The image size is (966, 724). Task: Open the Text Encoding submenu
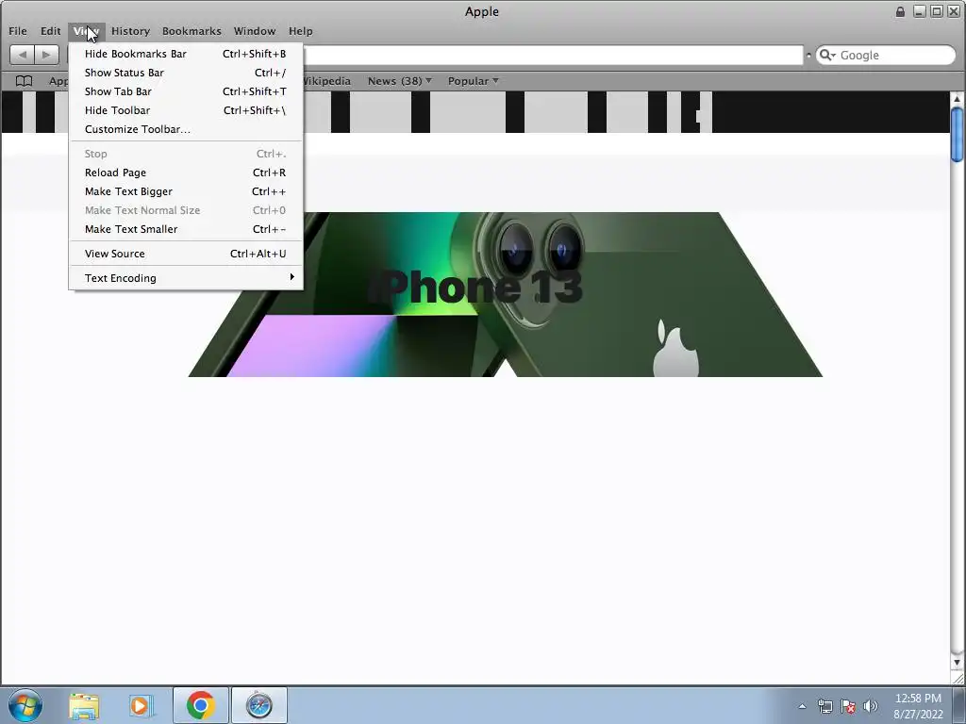186,278
